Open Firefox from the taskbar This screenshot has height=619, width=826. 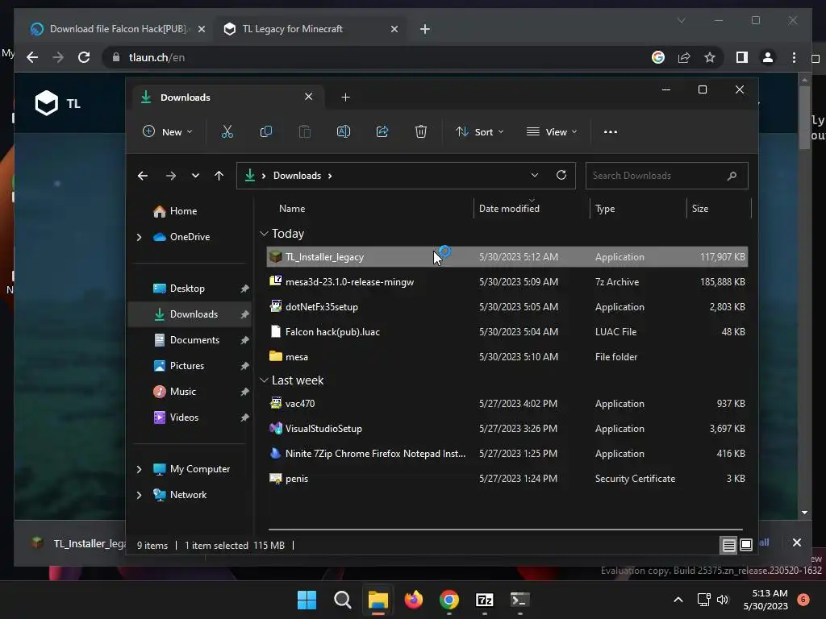[414, 600]
